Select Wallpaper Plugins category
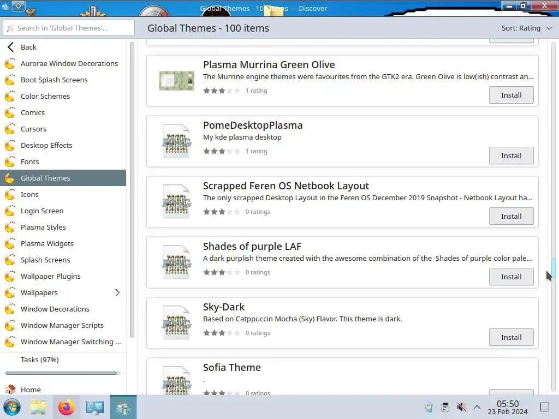 pos(63,276)
